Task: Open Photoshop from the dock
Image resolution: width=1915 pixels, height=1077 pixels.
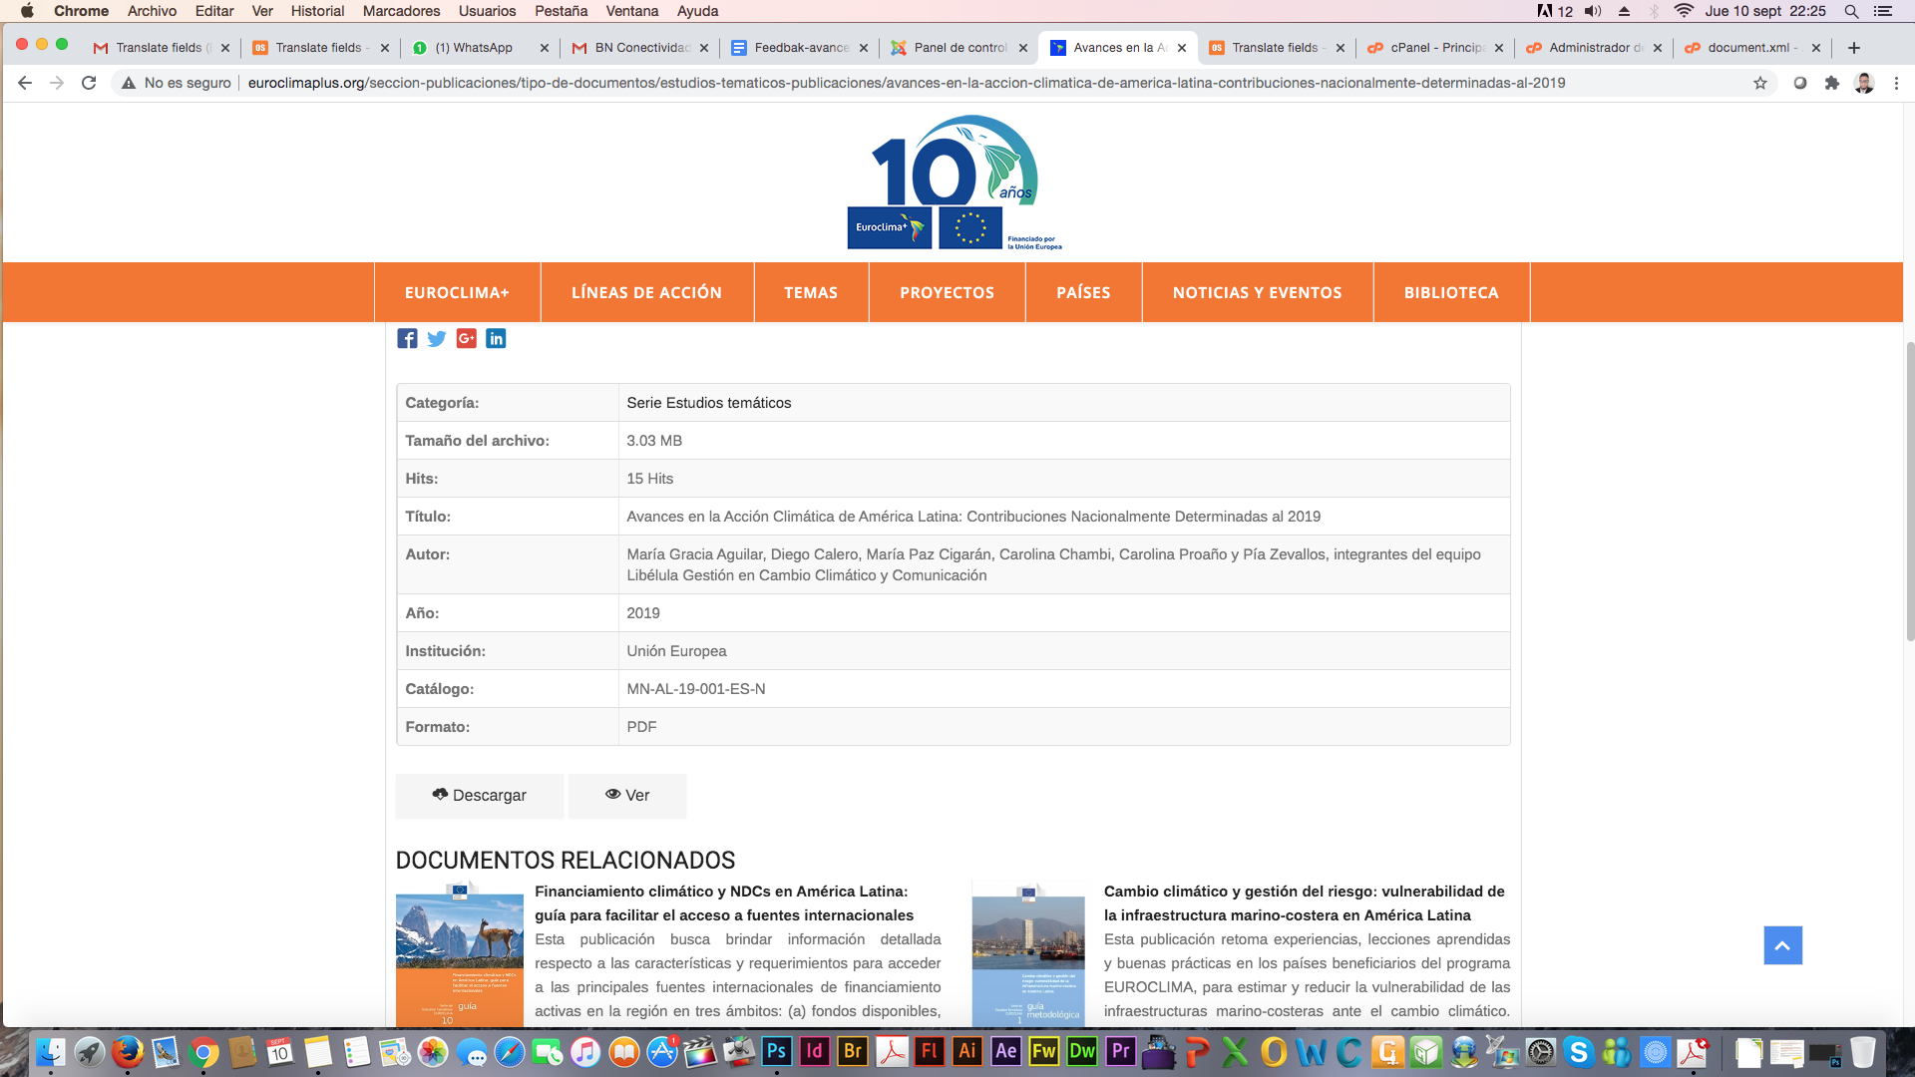Action: (776, 1051)
